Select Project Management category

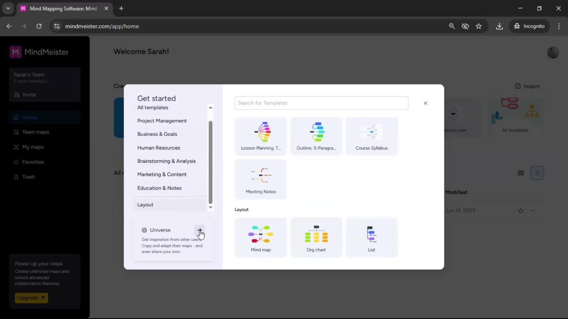tap(162, 121)
